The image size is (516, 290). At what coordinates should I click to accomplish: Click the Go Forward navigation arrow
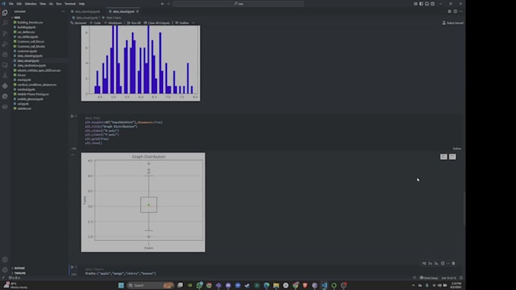(x=168, y=4)
